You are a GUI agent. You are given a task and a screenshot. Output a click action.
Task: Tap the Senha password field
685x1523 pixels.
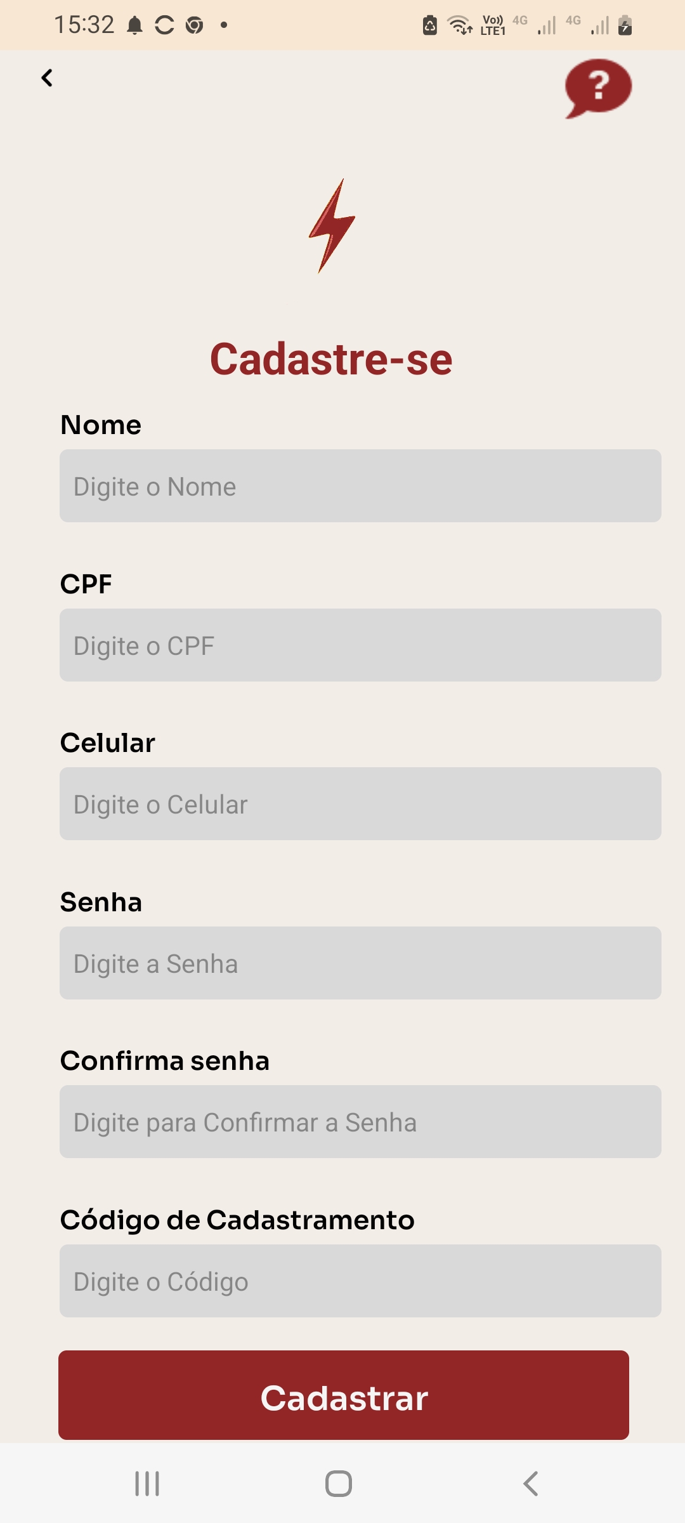coord(360,963)
